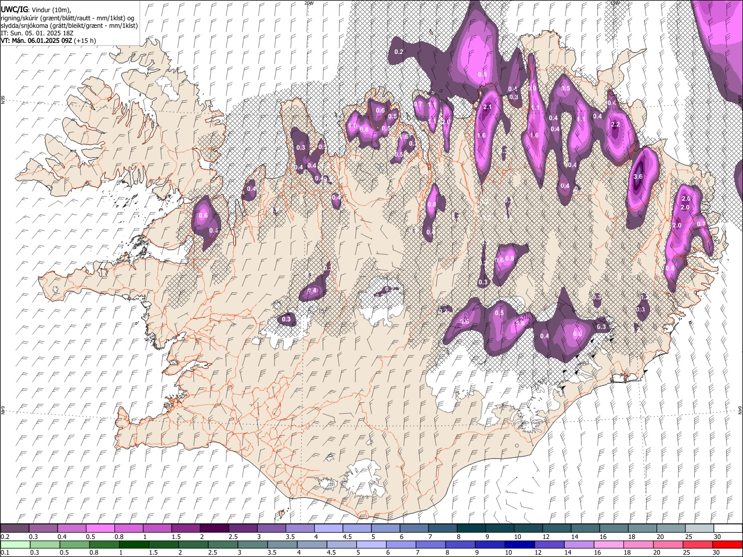Pick the pale lavender 4 mm snow swatch

(328, 528)
